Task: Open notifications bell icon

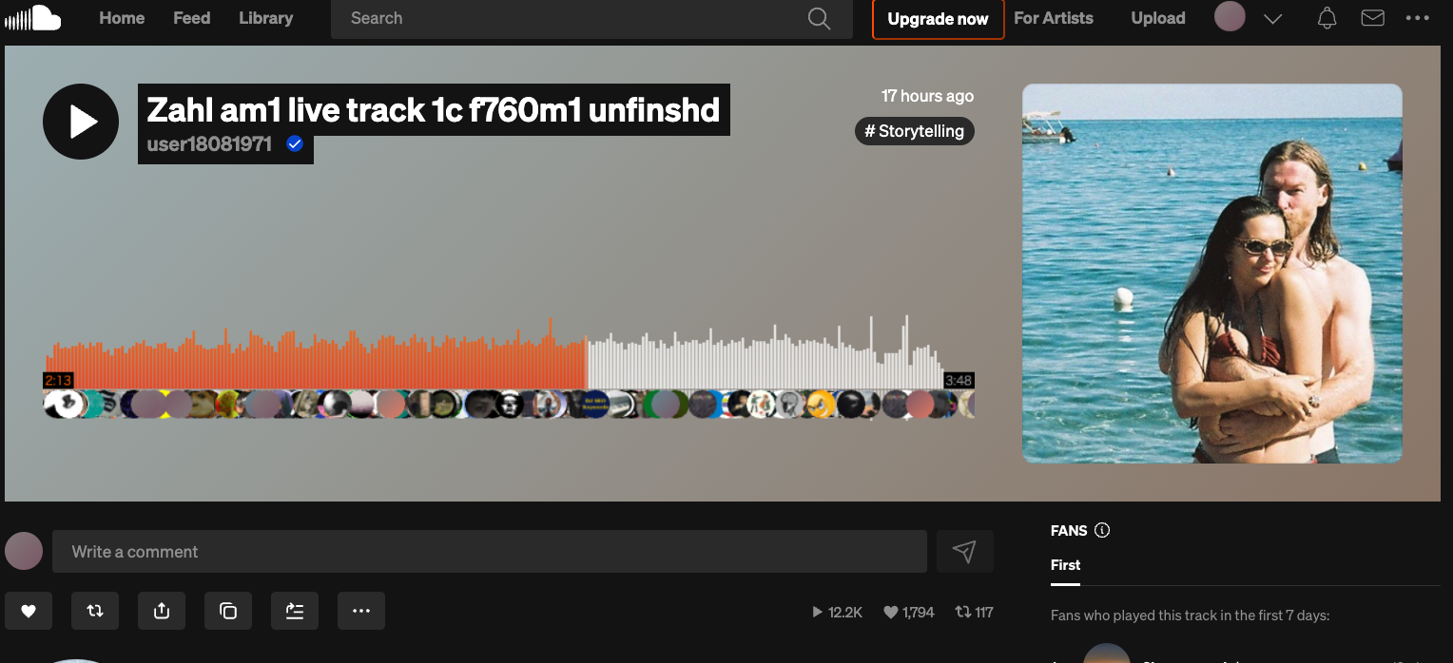Action: (1327, 18)
